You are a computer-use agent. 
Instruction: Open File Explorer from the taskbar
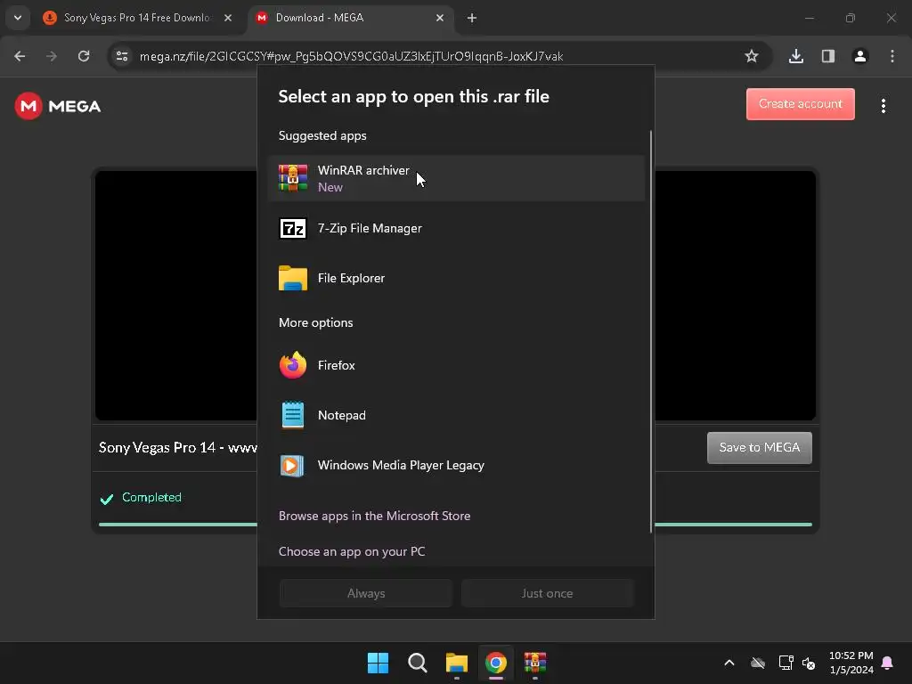[457, 663]
